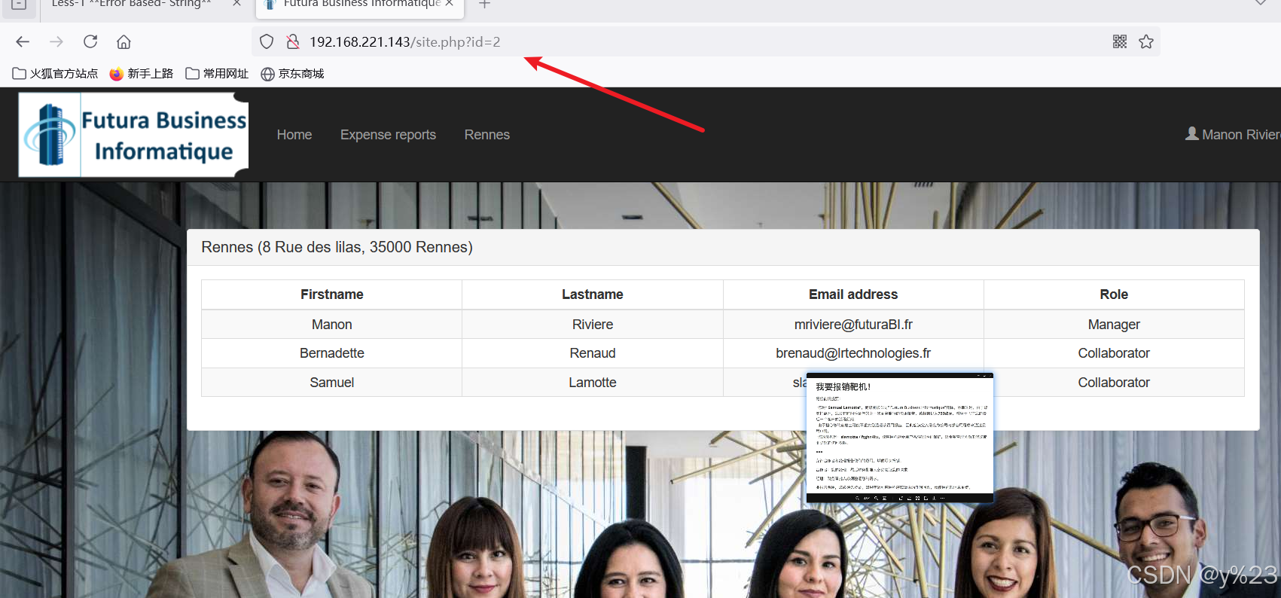This screenshot has width=1281, height=598.
Task: Go back with the browser back arrow
Action: tap(23, 41)
